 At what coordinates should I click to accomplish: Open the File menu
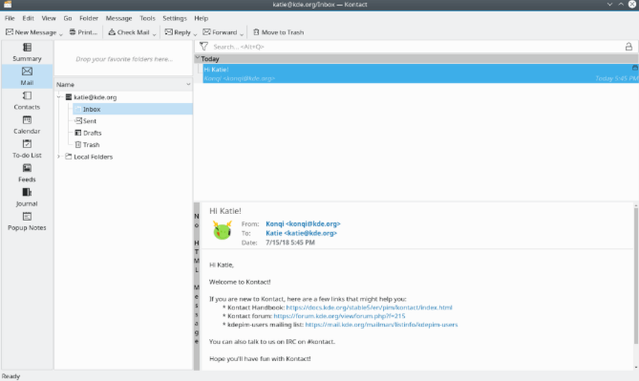(10, 18)
